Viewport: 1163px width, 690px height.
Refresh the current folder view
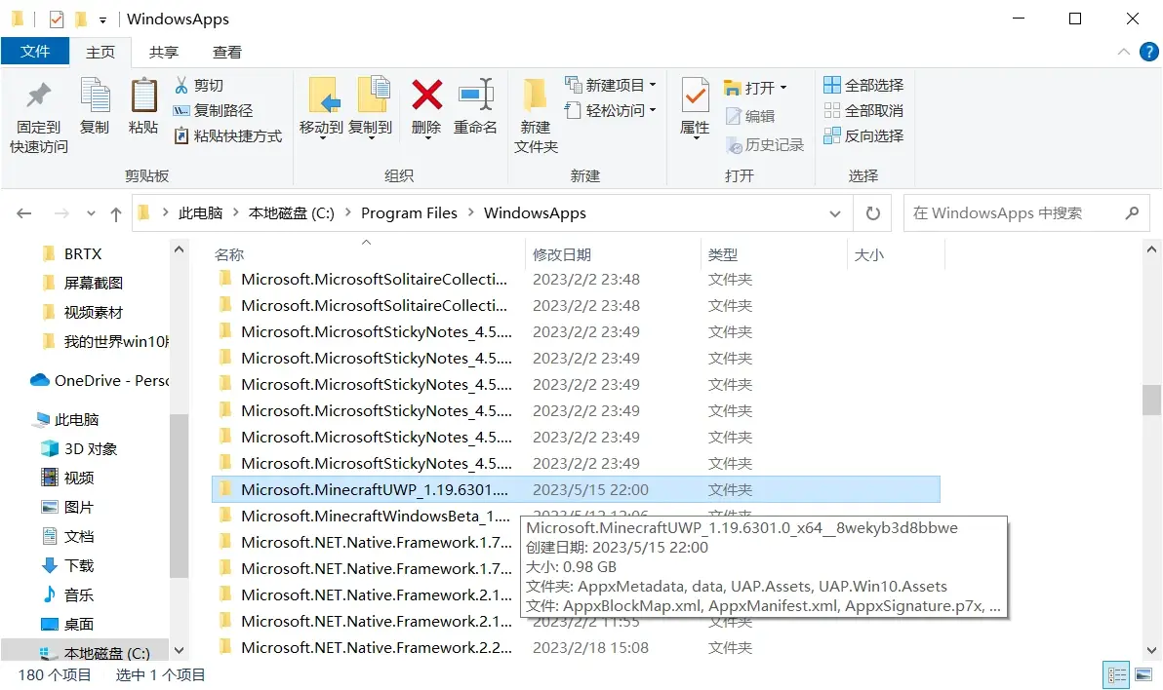point(873,213)
